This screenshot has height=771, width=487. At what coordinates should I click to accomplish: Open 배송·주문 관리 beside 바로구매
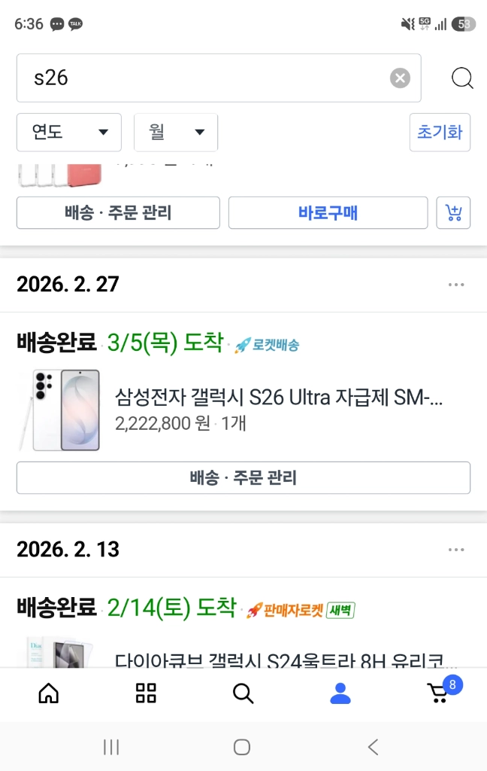(118, 213)
